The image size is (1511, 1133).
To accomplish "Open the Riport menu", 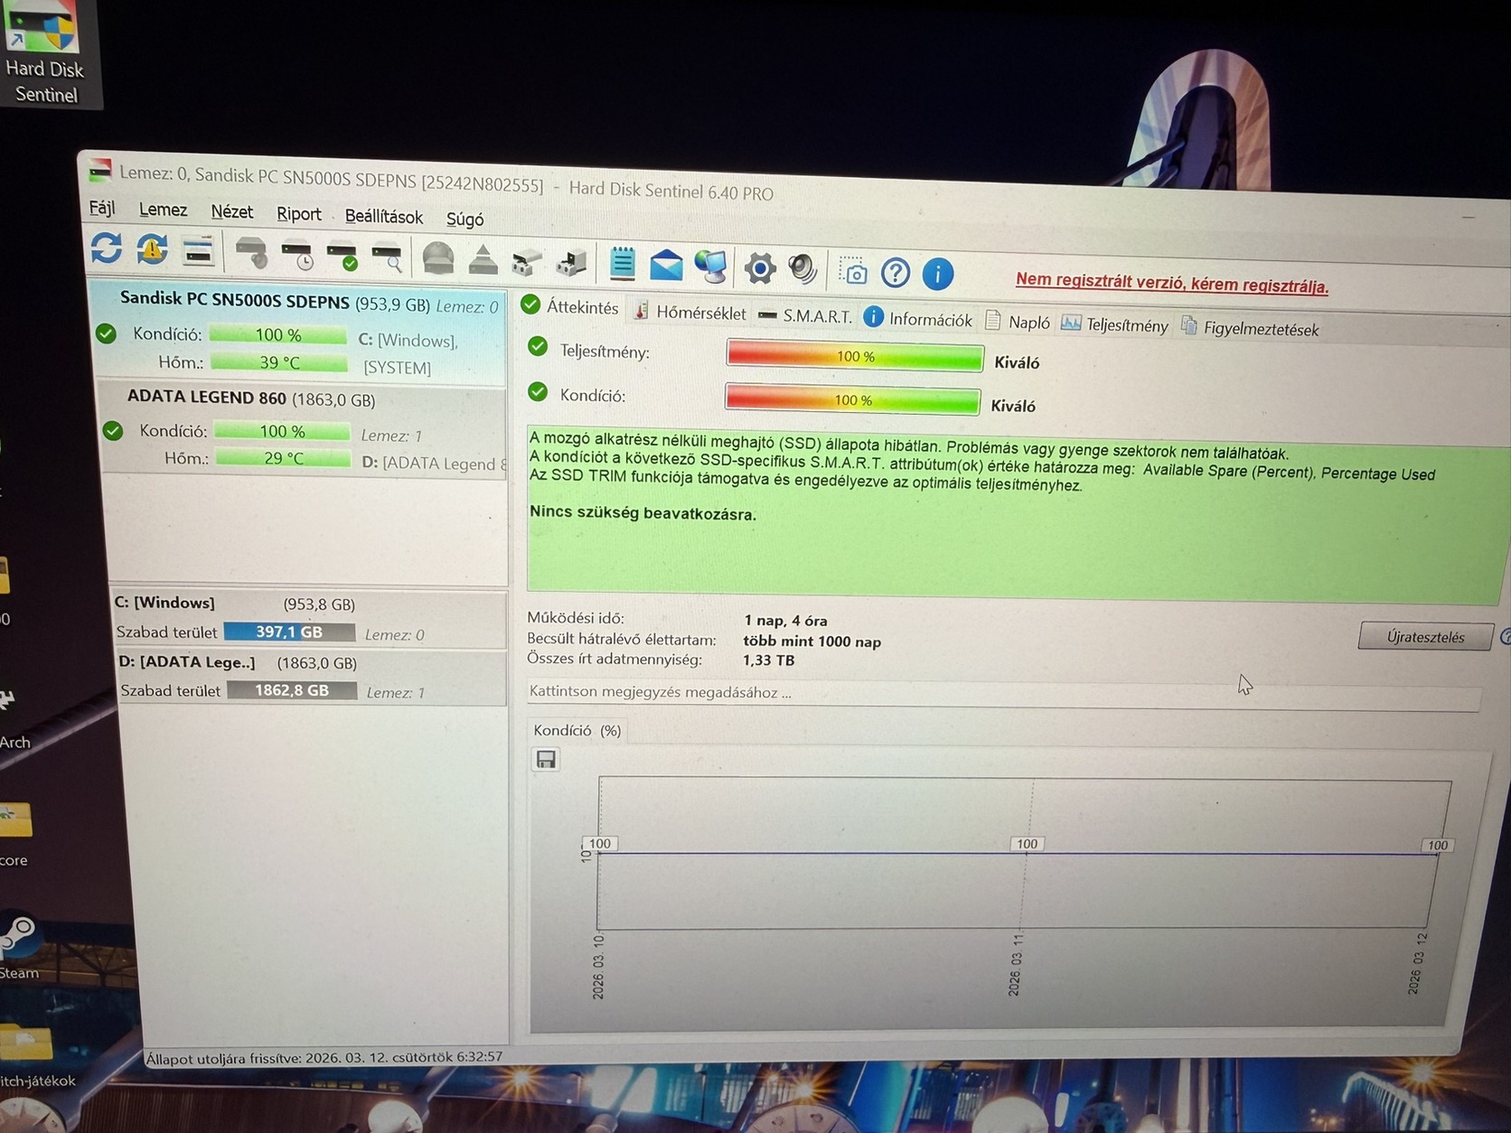I will (299, 213).
